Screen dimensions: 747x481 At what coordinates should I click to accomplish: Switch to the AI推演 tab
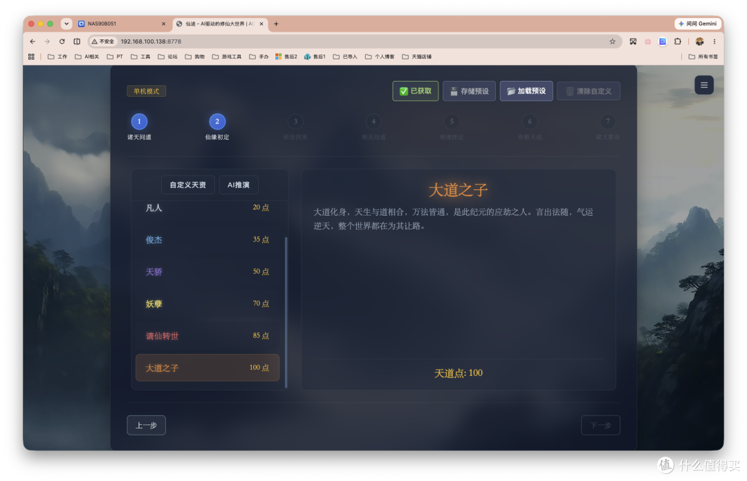239,185
